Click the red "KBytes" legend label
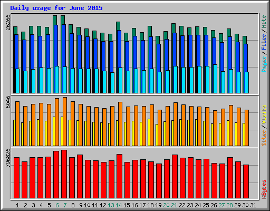 [x=264, y=189]
